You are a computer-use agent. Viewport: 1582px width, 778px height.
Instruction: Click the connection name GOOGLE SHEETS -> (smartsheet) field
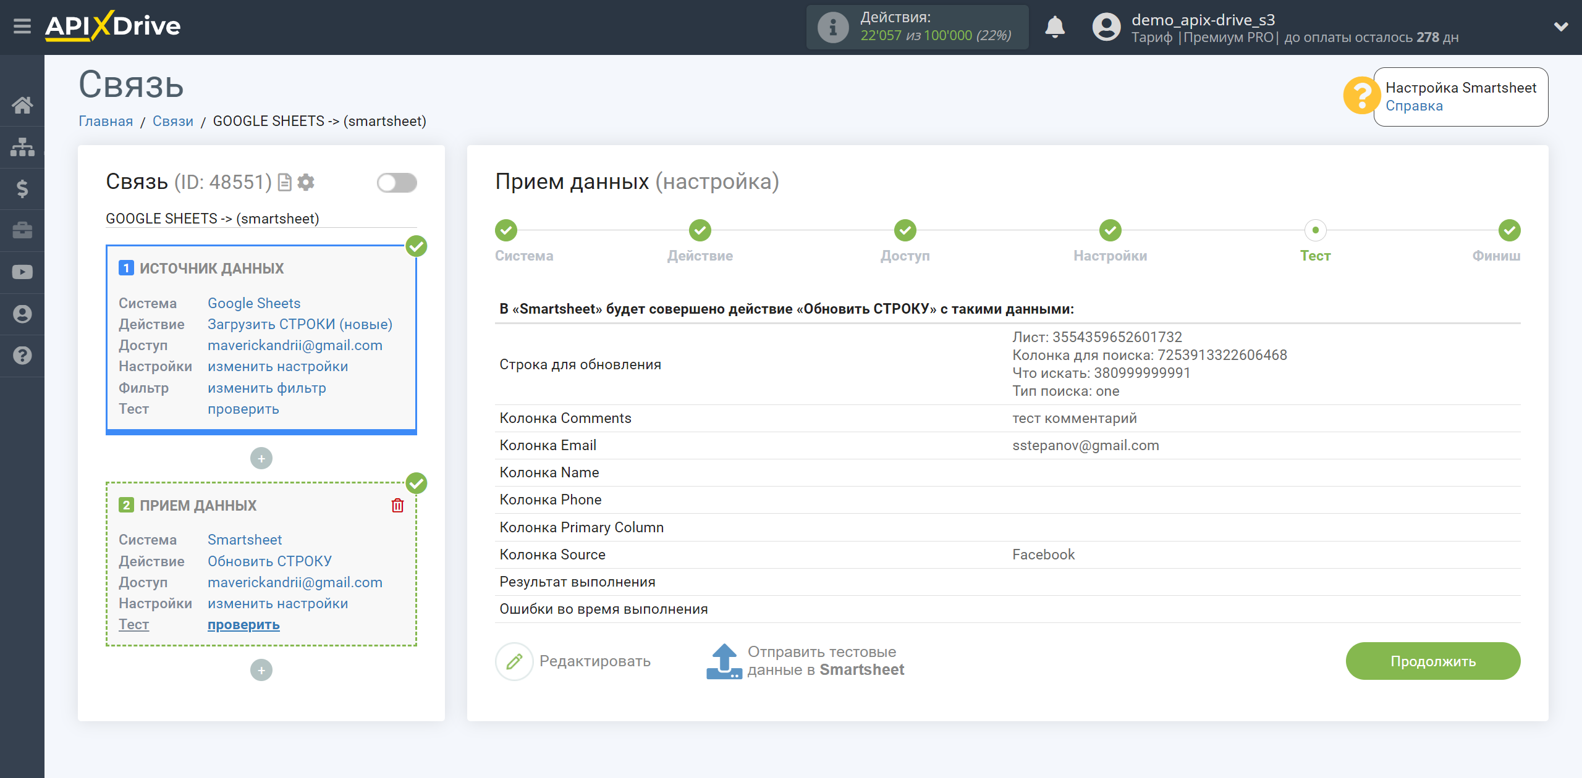pyautogui.click(x=261, y=219)
